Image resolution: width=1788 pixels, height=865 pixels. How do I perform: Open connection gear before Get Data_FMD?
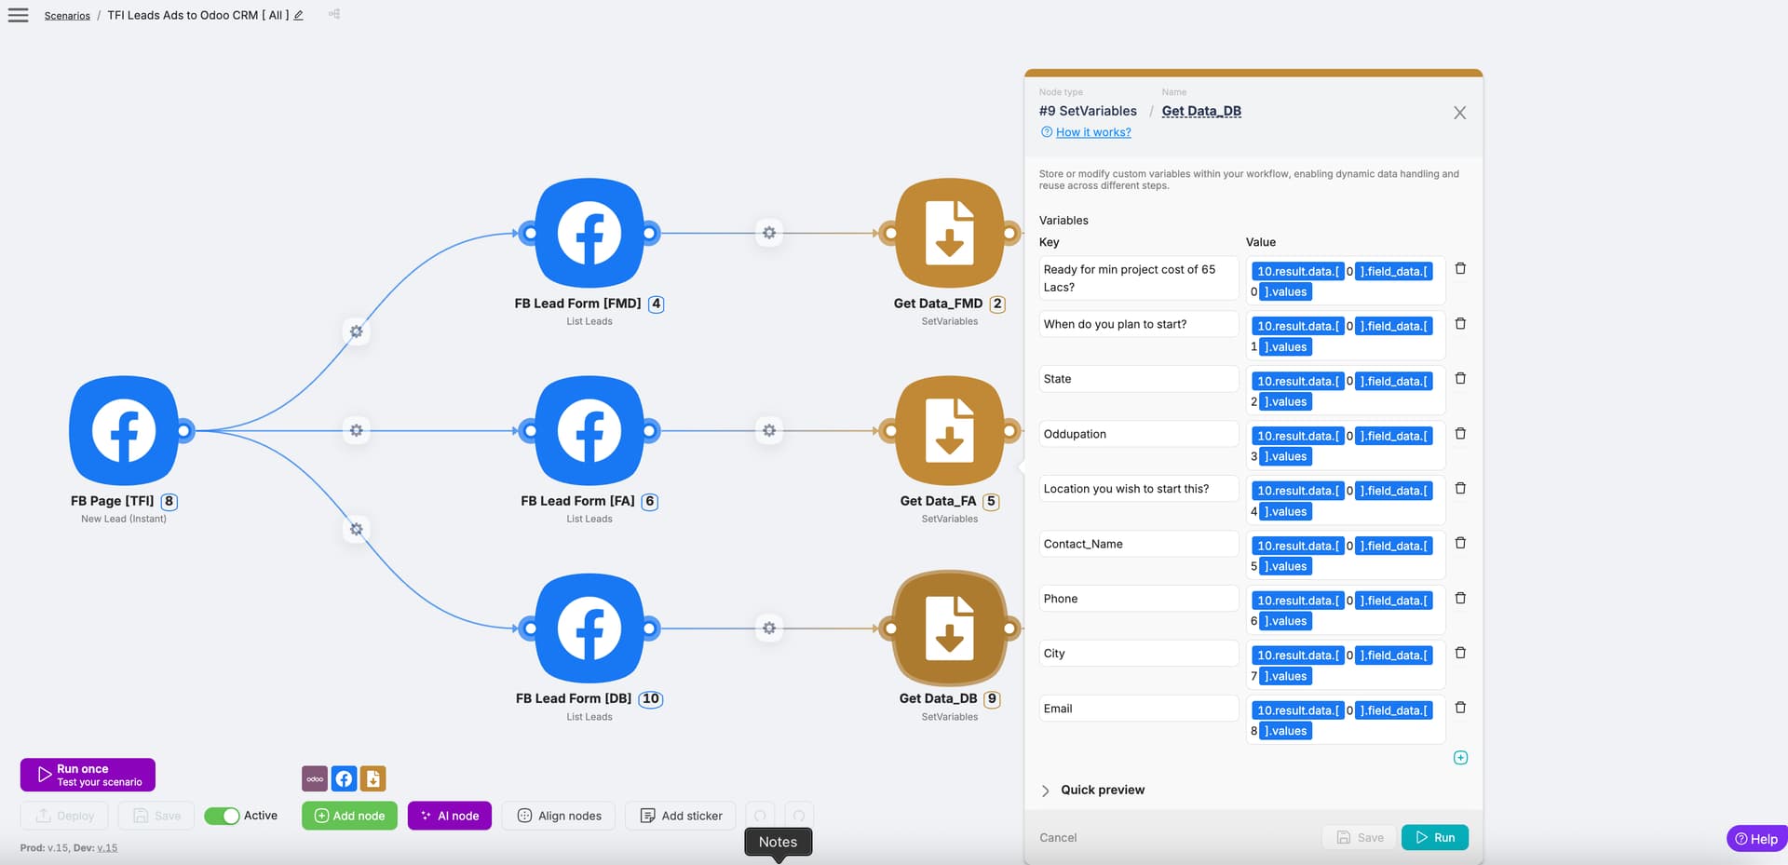tap(769, 233)
